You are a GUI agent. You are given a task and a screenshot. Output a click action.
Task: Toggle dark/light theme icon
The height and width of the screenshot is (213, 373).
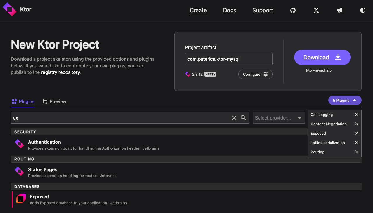tap(363, 10)
